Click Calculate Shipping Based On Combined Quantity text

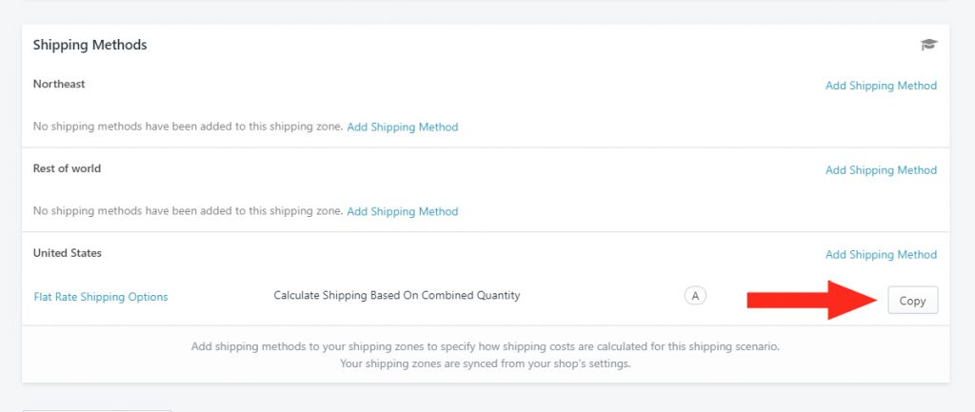pyautogui.click(x=397, y=296)
